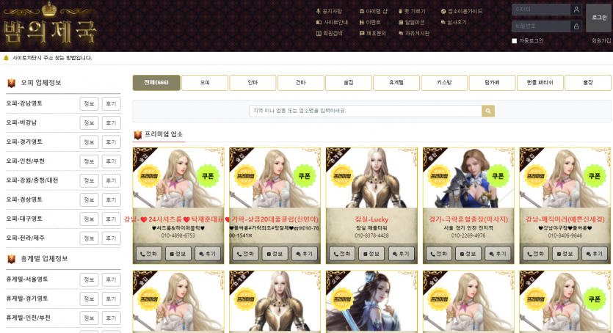613x333 pixels.
Task: Click the magnifier search button
Action: pyautogui.click(x=488, y=111)
